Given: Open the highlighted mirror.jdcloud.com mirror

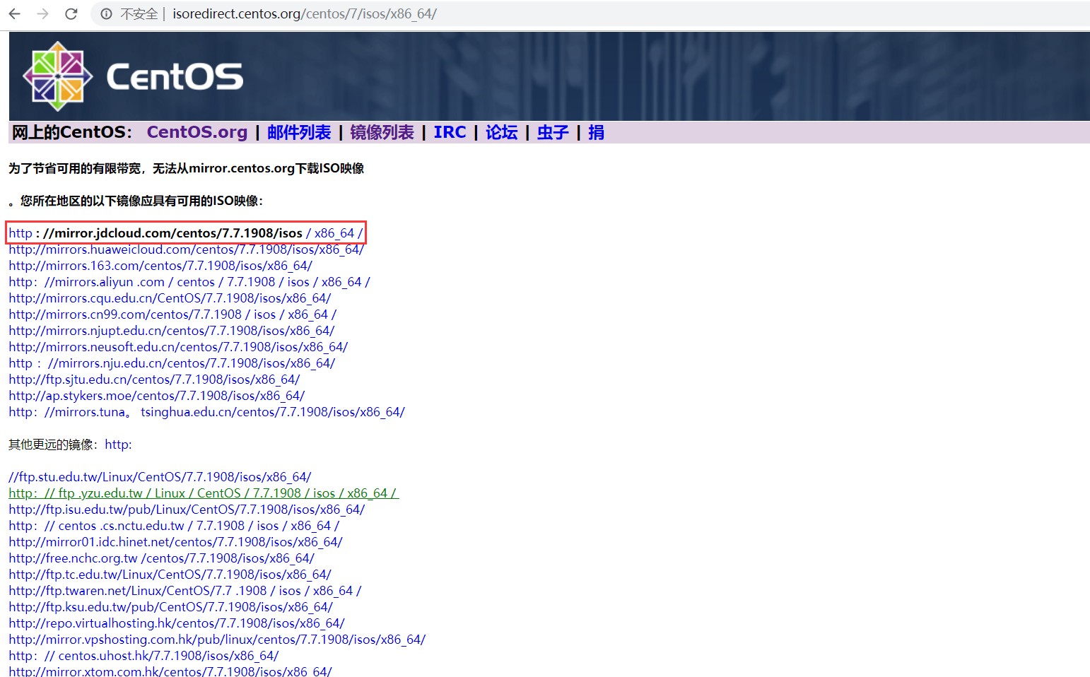Looking at the screenshot, I should point(185,232).
